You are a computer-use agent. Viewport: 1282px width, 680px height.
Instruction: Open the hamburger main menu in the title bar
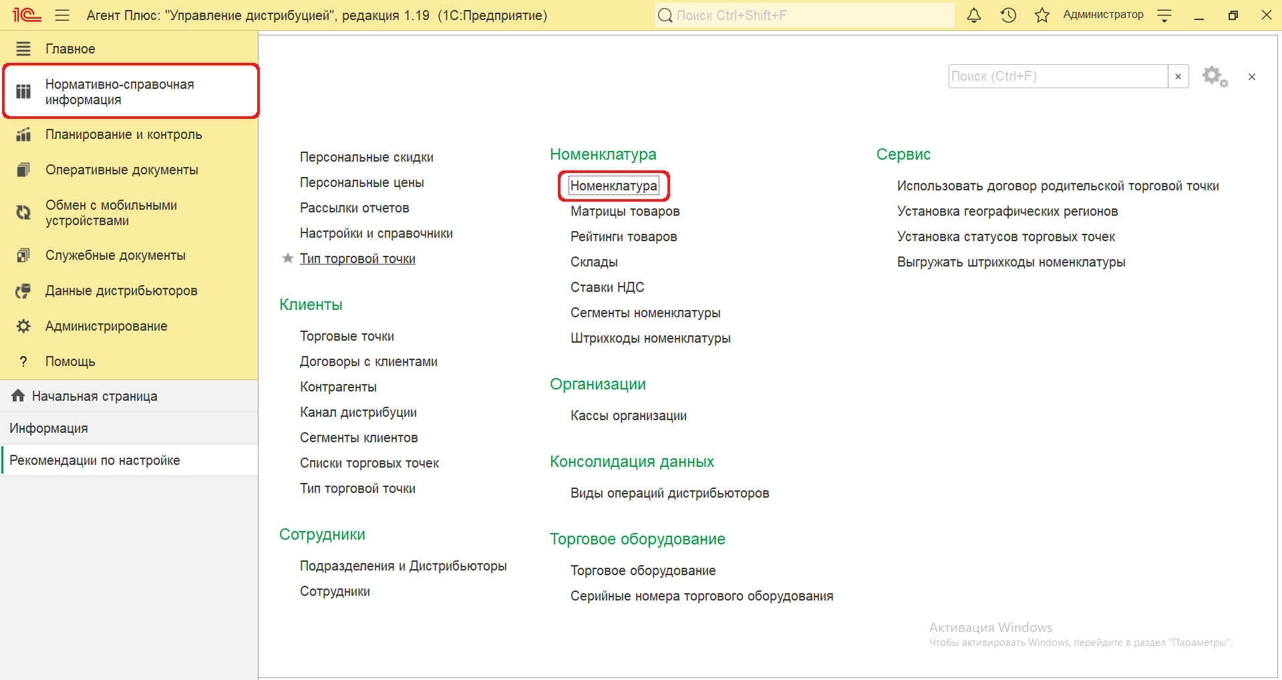[62, 15]
